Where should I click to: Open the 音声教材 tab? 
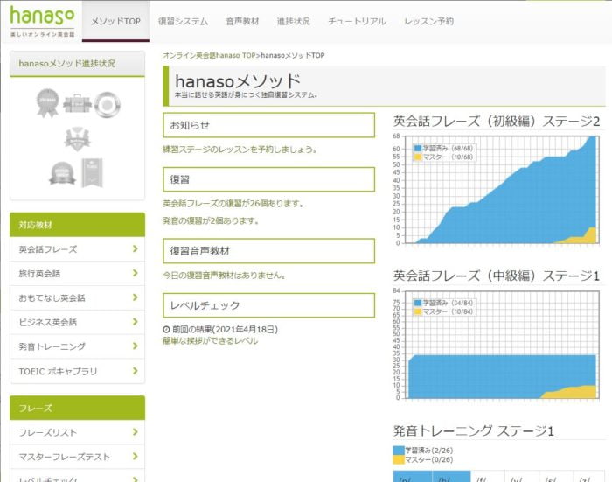coord(242,21)
